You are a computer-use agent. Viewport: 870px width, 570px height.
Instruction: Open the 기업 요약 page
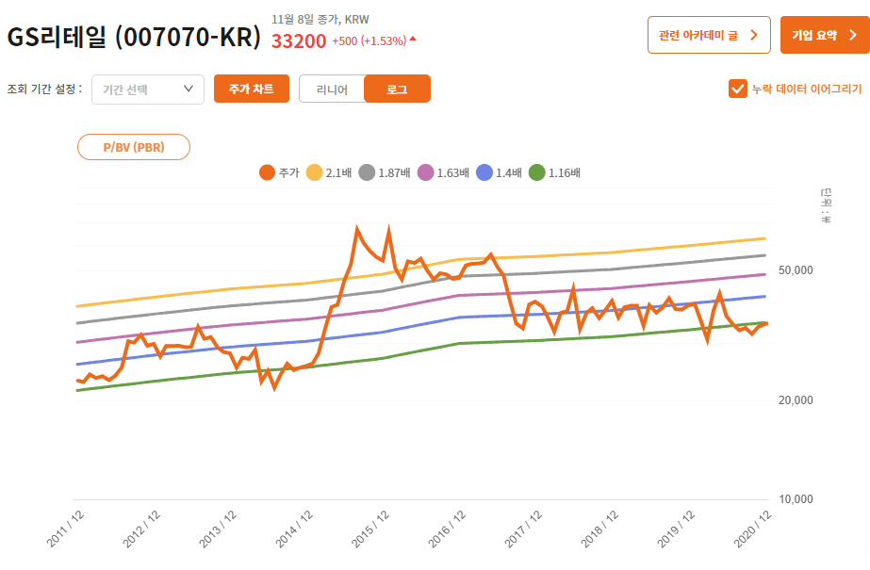point(825,35)
